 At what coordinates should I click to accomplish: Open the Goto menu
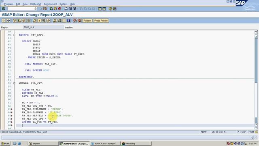coord(25,4)
